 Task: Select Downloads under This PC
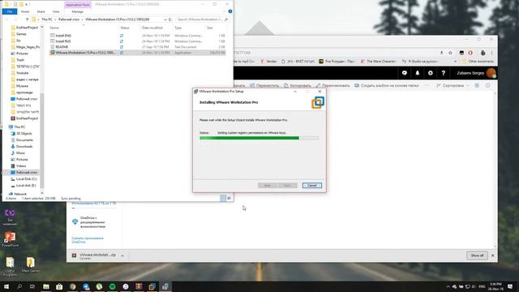pyautogui.click(x=24, y=146)
